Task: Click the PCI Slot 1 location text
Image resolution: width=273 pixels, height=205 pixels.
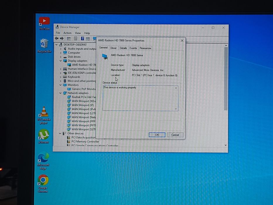Action: (155, 75)
